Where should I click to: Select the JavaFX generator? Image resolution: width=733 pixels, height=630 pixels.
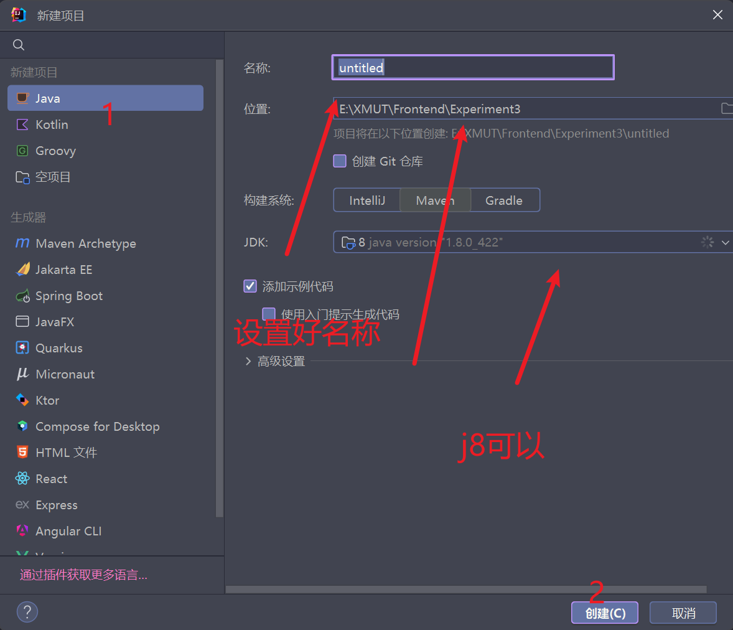[105, 322]
